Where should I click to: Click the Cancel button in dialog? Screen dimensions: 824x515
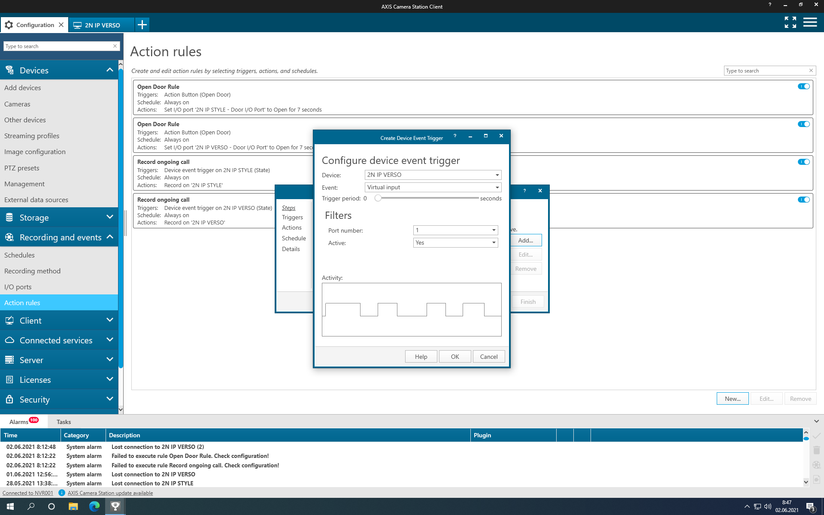489,356
